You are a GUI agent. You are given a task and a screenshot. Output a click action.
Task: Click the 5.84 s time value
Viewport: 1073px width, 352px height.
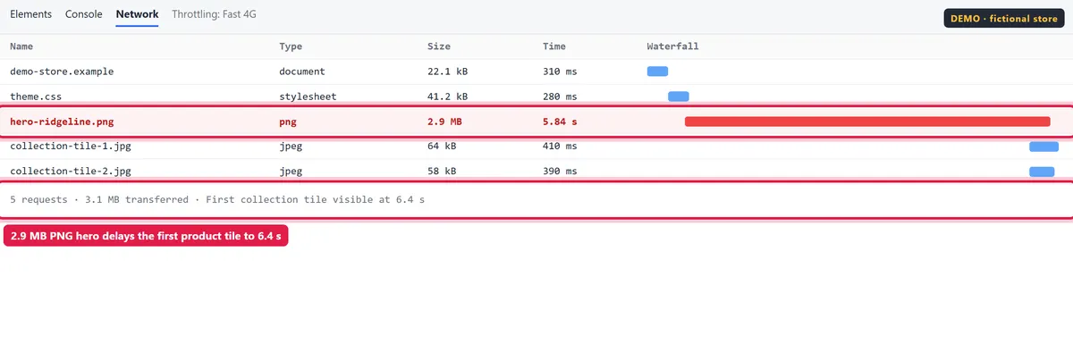tap(560, 121)
